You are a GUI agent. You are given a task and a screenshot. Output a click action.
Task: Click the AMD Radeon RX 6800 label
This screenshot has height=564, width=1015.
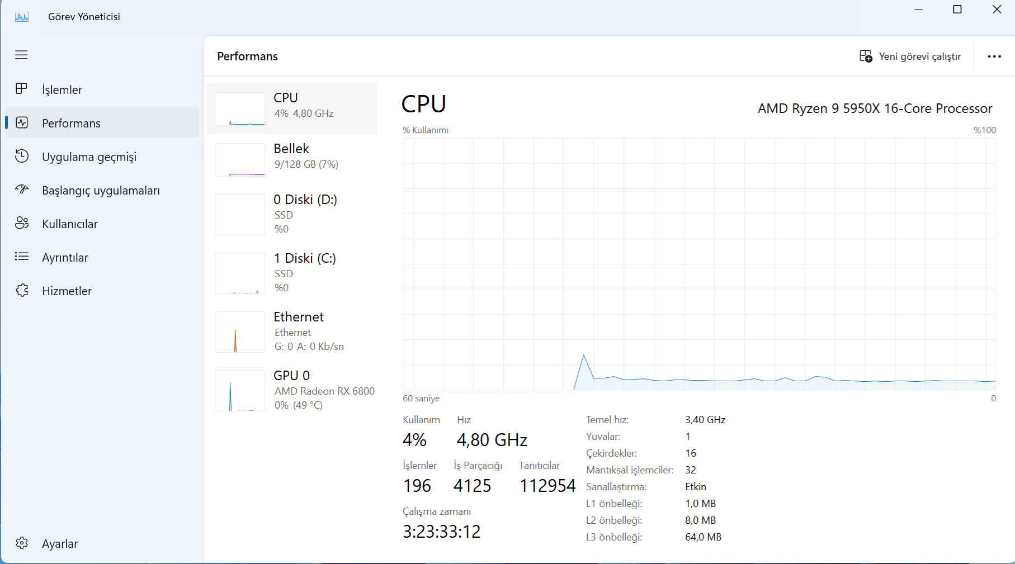click(x=324, y=391)
